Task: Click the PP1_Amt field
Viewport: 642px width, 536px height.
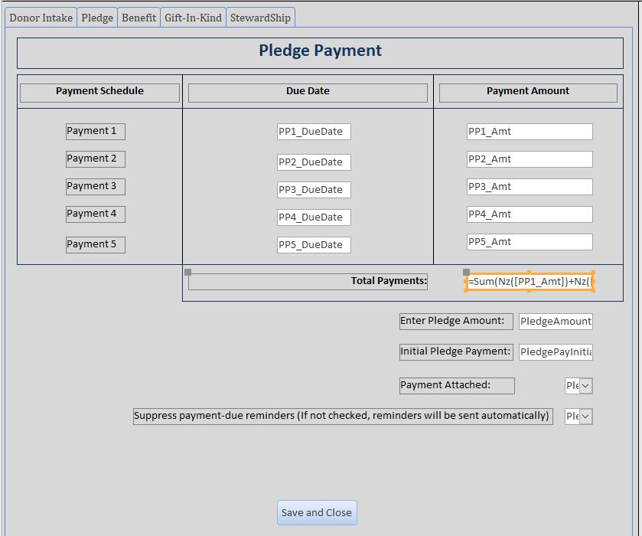Action: (x=530, y=132)
